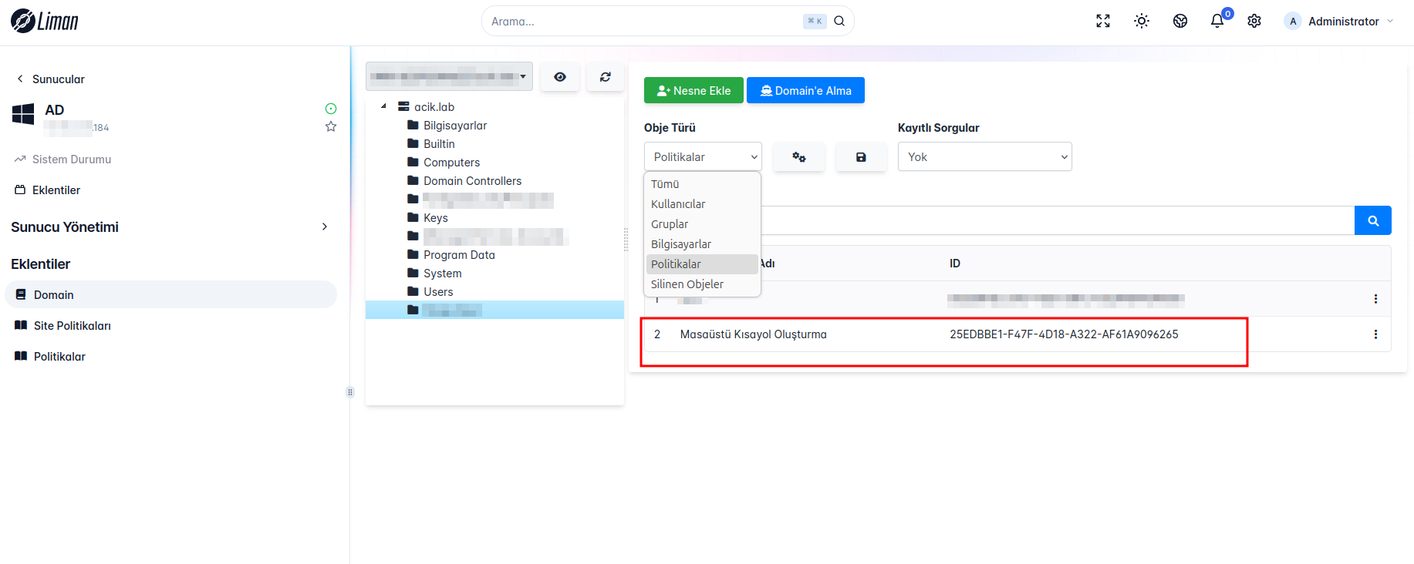Open the Obje Türü dropdown

coord(703,156)
